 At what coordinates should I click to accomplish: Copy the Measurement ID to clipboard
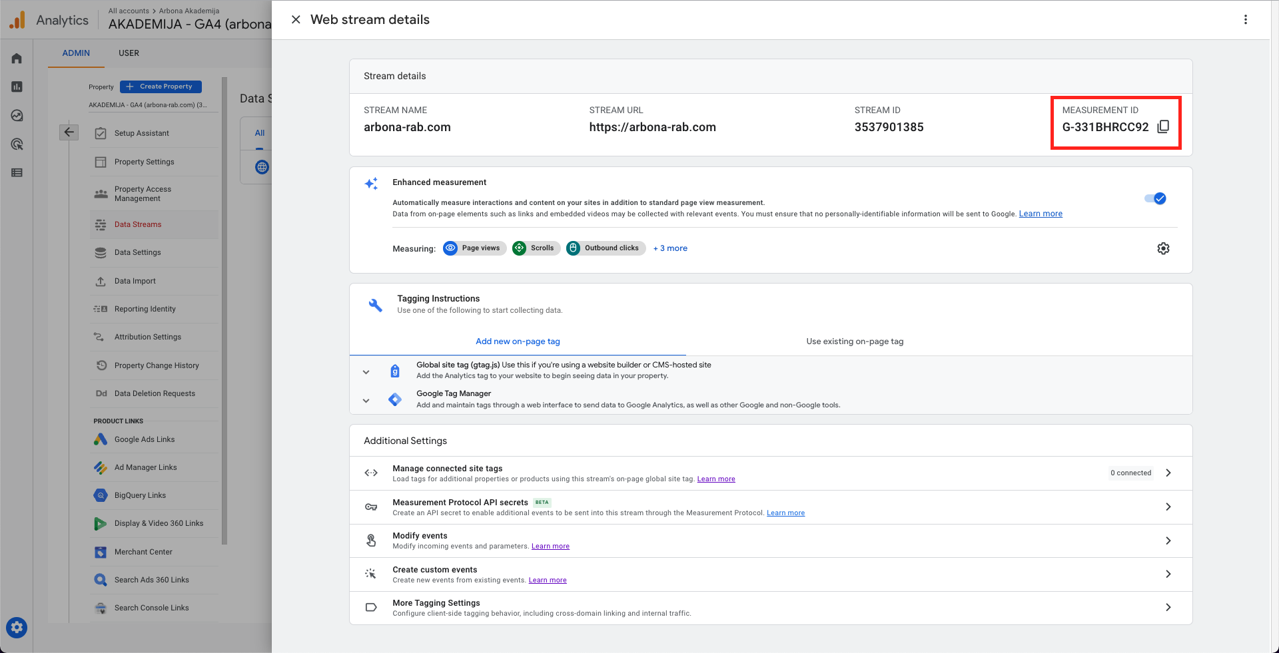point(1163,126)
